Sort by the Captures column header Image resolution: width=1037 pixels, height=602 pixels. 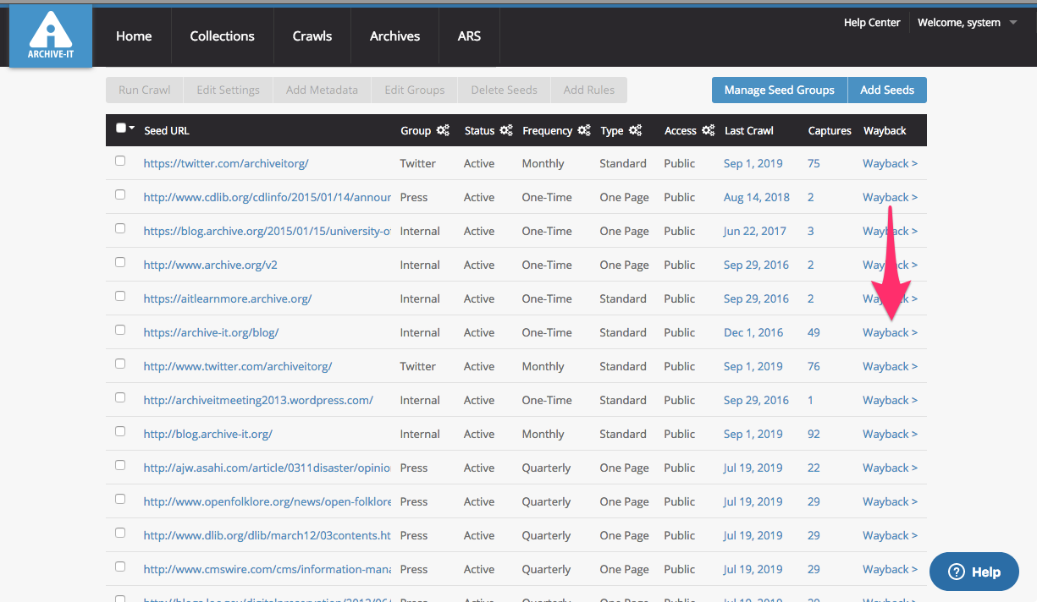pyautogui.click(x=830, y=130)
